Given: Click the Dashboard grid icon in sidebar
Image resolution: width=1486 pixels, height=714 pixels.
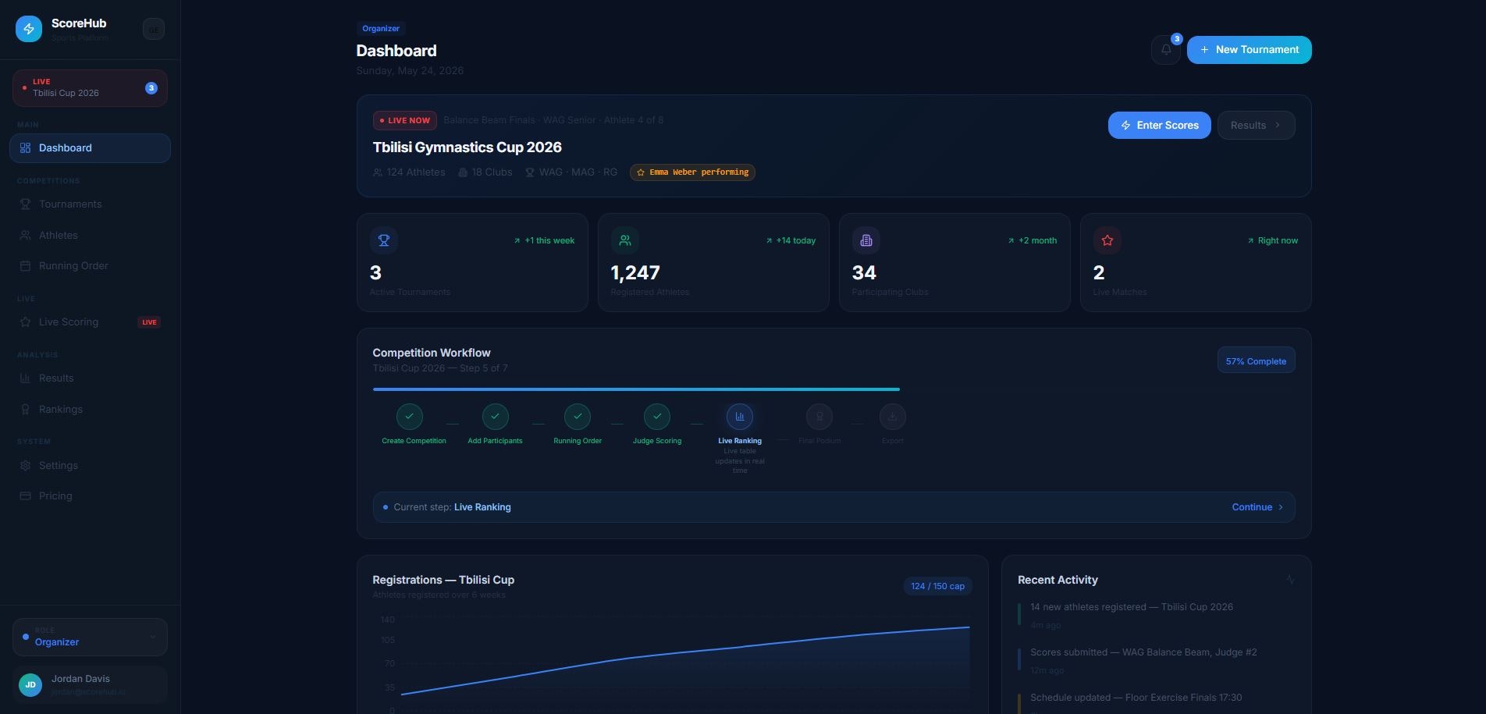Looking at the screenshot, I should (25, 148).
